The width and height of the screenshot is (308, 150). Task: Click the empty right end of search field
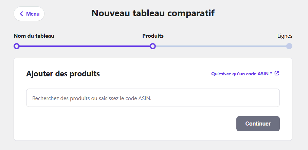click(255, 98)
